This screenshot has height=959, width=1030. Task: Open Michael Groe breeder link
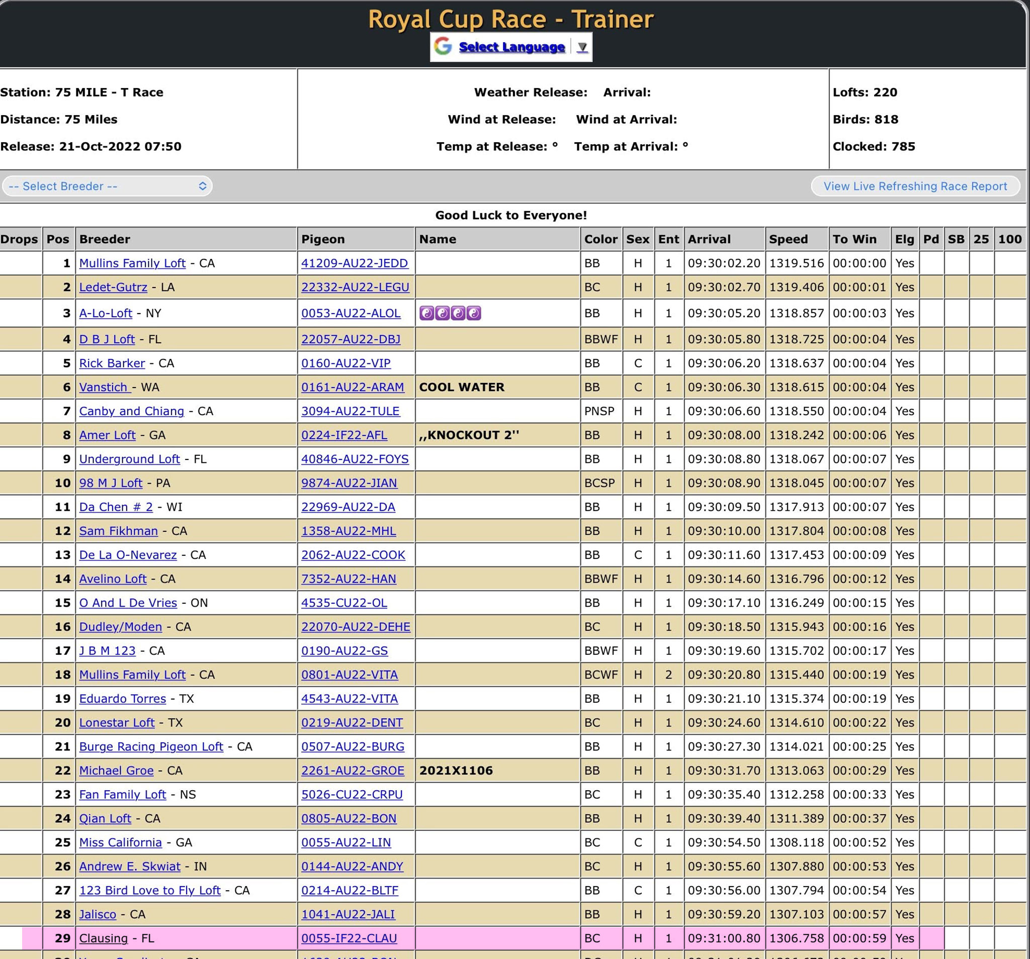pos(117,771)
